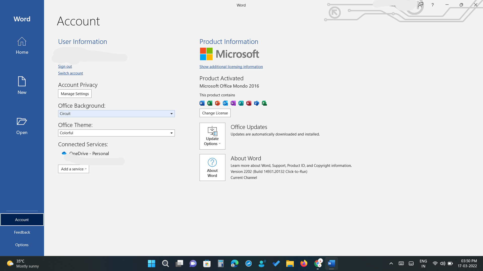Select the Excel icon in product contents

tap(210, 103)
